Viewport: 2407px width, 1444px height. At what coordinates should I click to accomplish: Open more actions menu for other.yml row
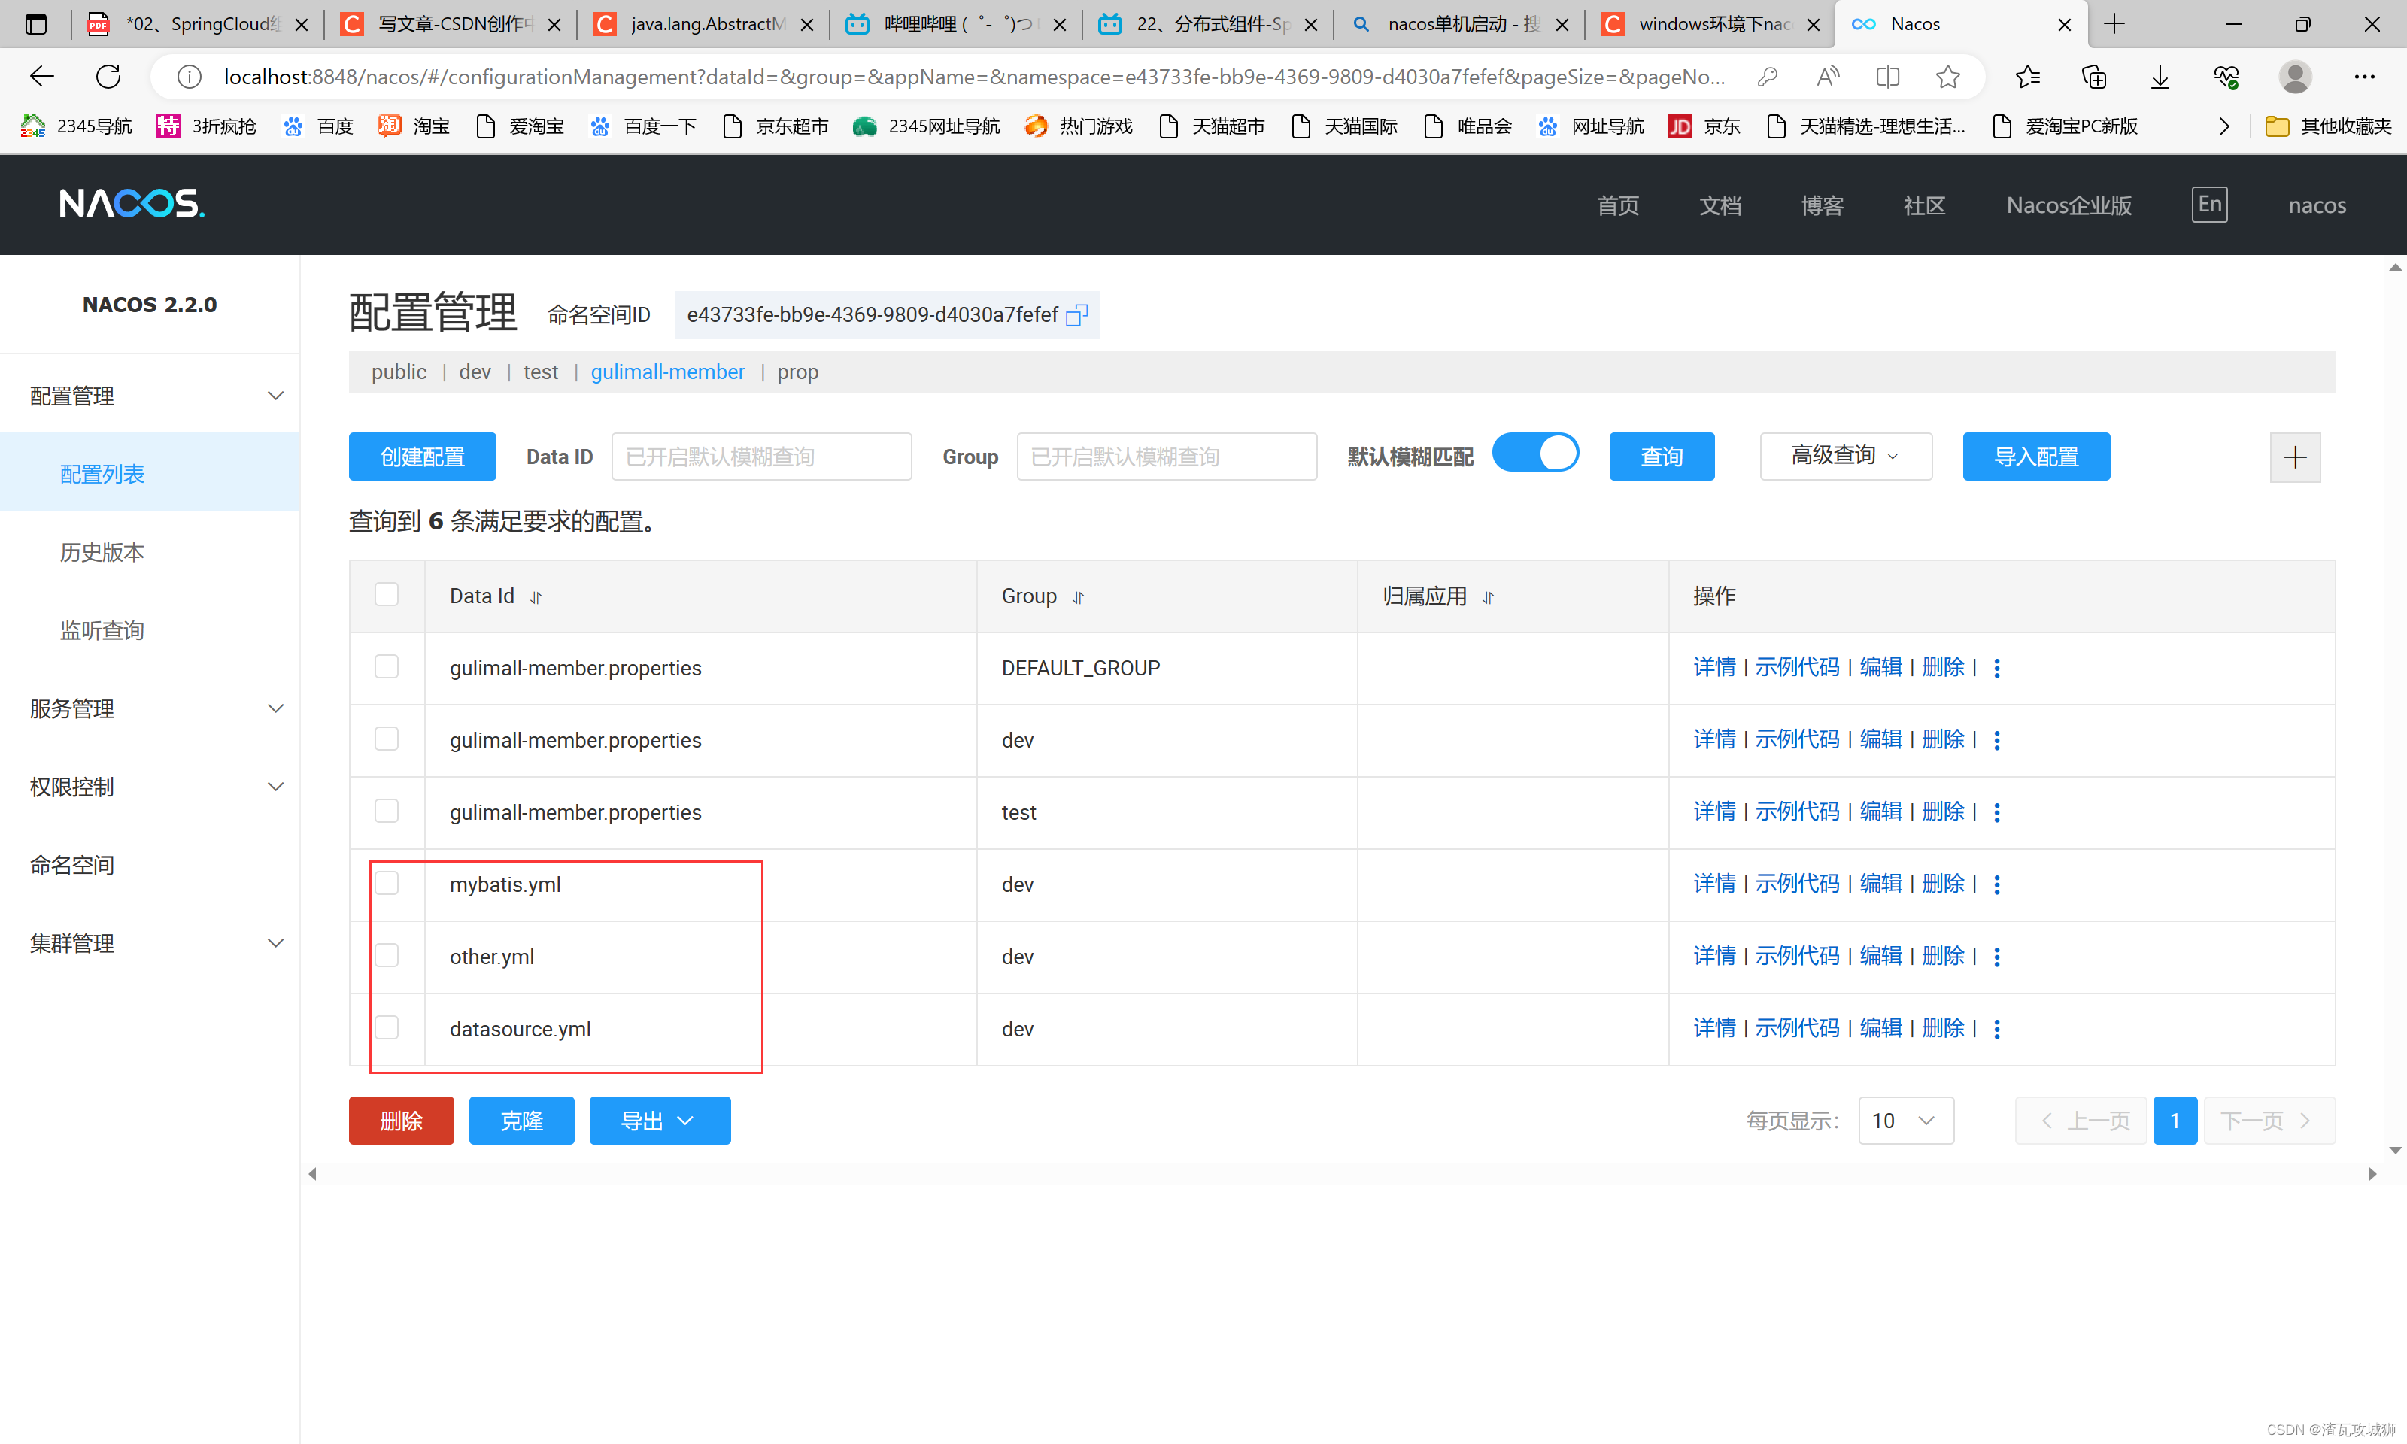(x=1996, y=957)
